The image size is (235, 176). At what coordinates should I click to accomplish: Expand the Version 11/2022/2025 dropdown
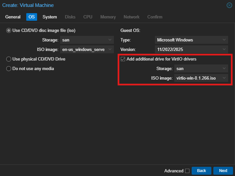point(224,49)
